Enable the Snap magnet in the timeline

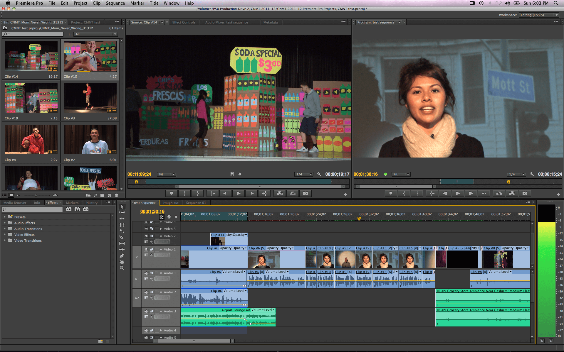[162, 217]
